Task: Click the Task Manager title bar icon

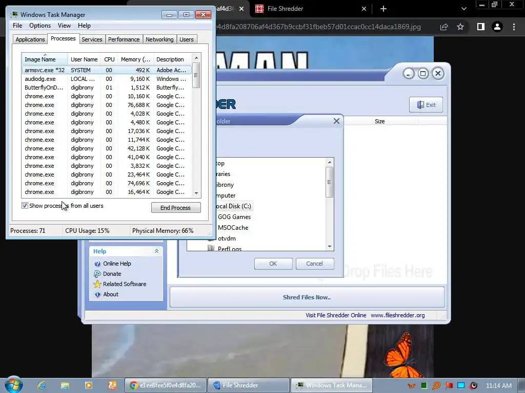Action: point(14,14)
